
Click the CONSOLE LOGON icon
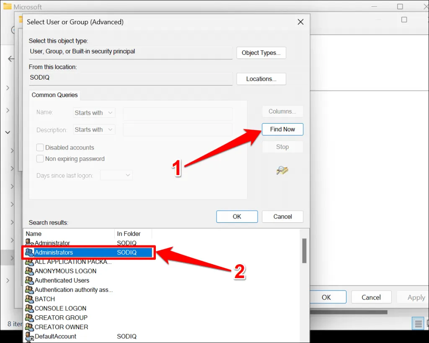tap(29, 308)
